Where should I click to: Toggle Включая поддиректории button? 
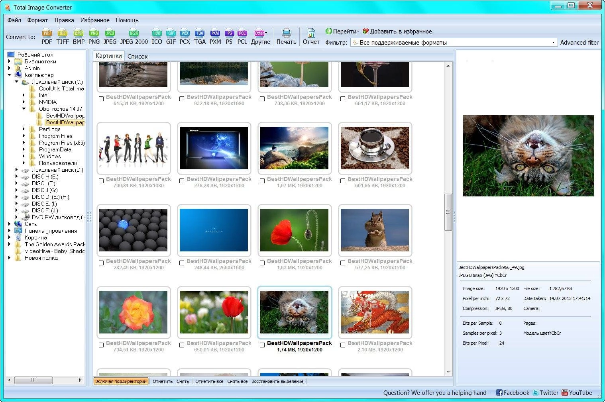[x=121, y=381]
